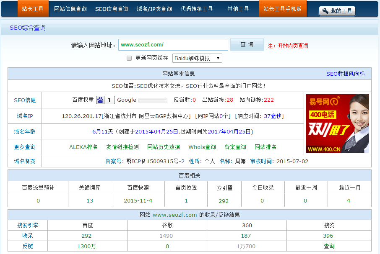Click the Baidu paw weight icon
Viewport: 380px width, 254px height.
[x=100, y=100]
